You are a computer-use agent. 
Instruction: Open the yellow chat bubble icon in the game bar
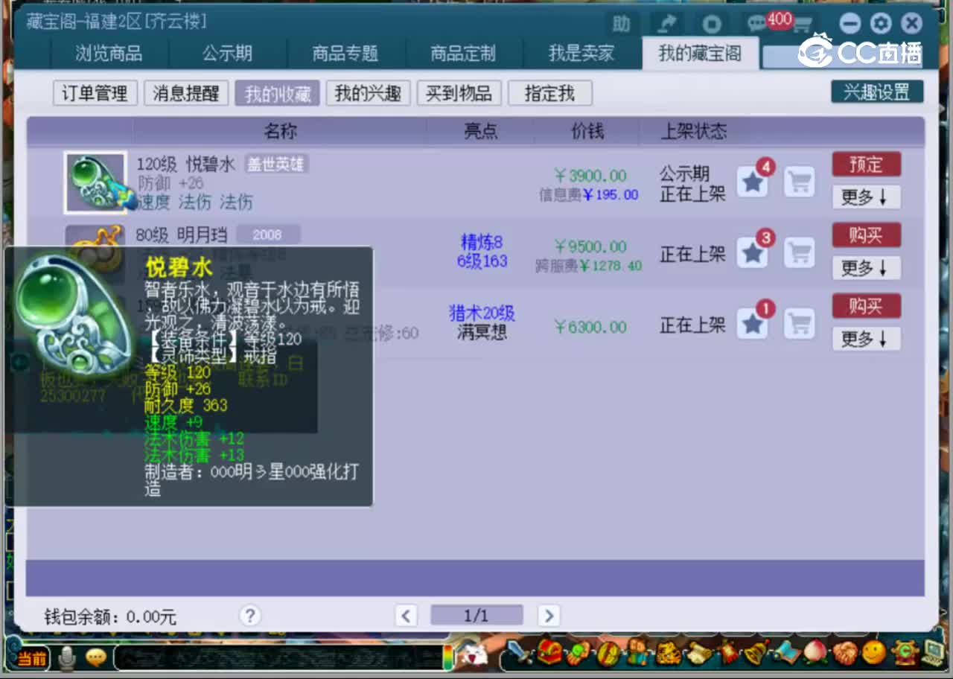point(96,657)
